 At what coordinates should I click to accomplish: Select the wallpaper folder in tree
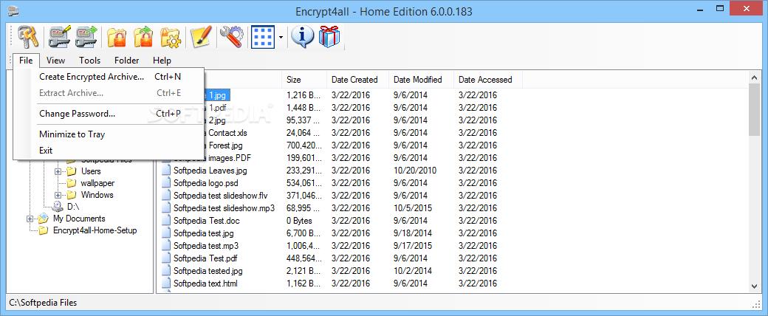[x=97, y=183]
